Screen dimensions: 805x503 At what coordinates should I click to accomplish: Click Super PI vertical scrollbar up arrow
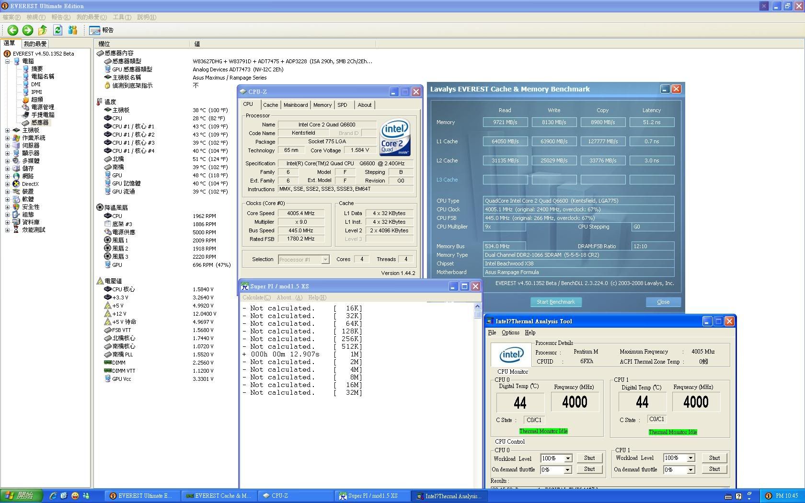click(477, 306)
